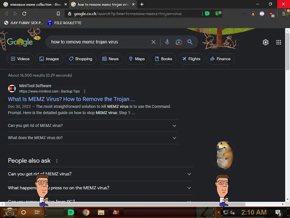Viewport: 290px width, 218px height.
Task: Expand People also ask 'Can you get rid of MEMZ virus?'
Action: pyautogui.click(x=100, y=174)
